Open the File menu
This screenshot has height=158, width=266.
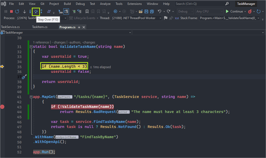(x=11, y=4)
